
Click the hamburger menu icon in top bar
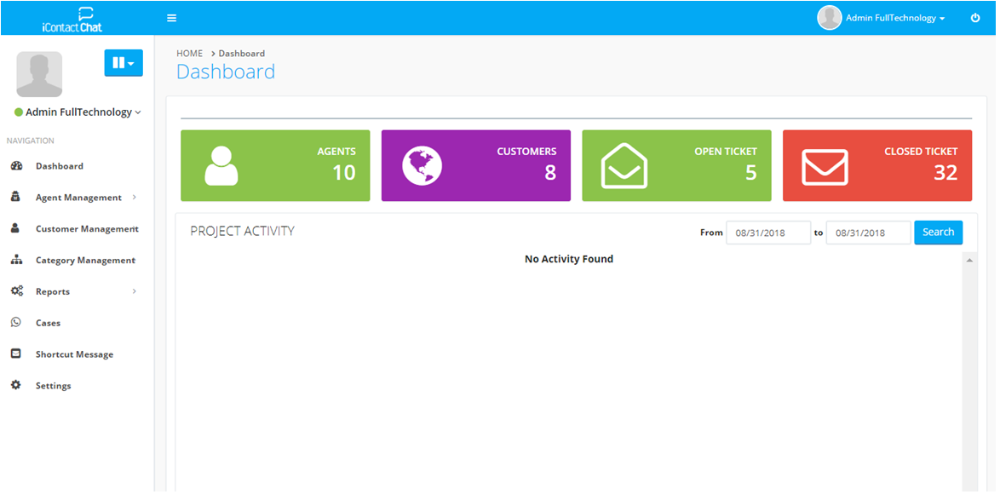[171, 18]
